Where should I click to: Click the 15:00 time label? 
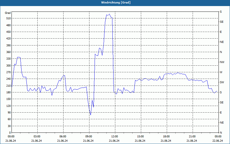(x=141, y=137)
